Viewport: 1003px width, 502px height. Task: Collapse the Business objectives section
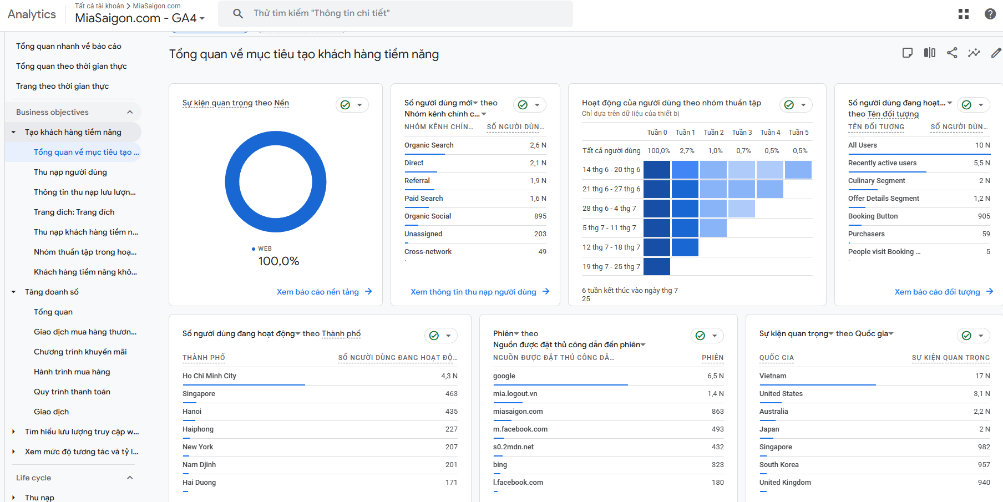click(x=130, y=112)
